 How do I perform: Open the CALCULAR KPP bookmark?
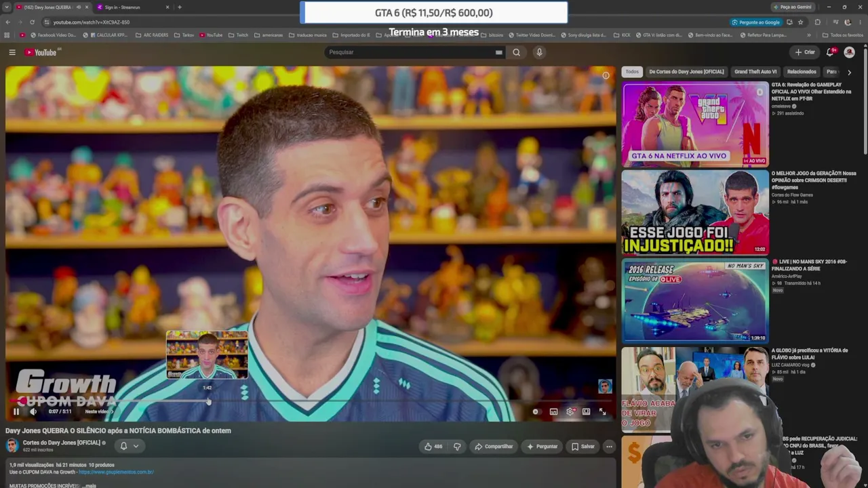coord(105,35)
